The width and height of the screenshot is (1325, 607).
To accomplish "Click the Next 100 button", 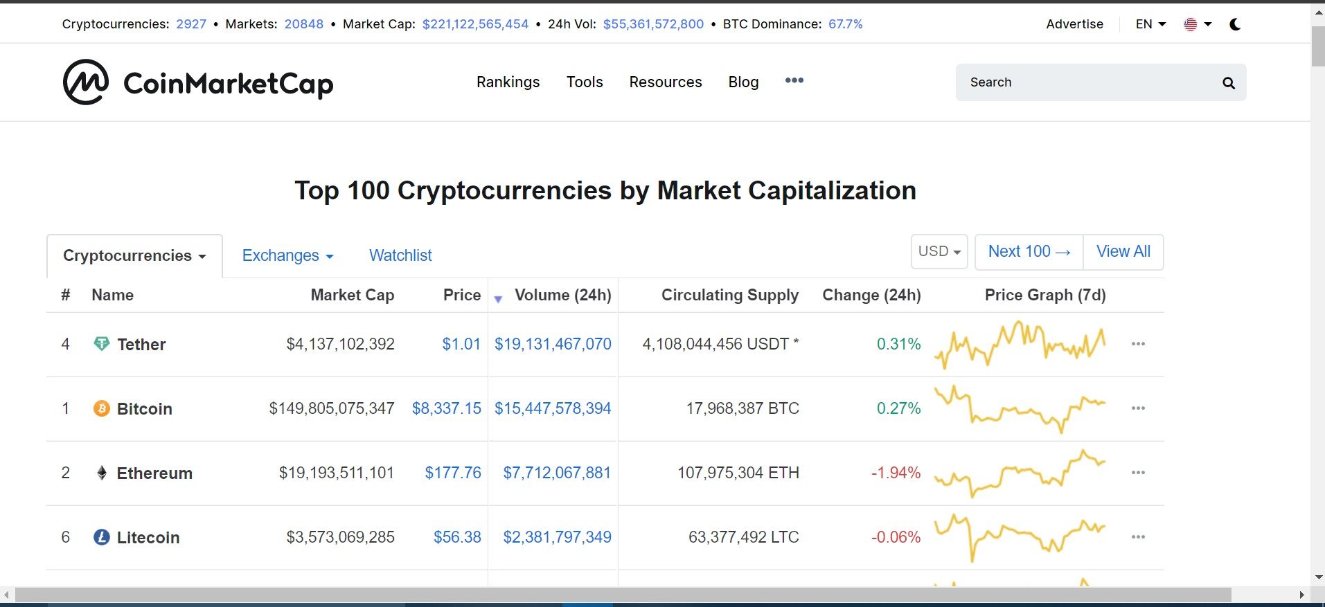I will [x=1029, y=252].
